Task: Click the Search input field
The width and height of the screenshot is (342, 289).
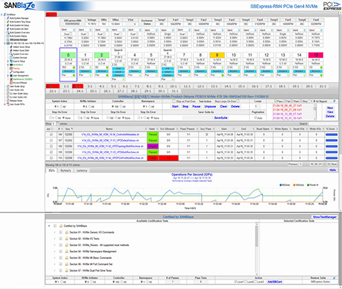Action: click(x=323, y=124)
